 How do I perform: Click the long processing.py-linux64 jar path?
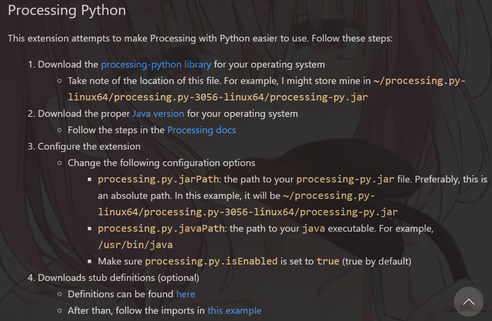click(x=247, y=211)
